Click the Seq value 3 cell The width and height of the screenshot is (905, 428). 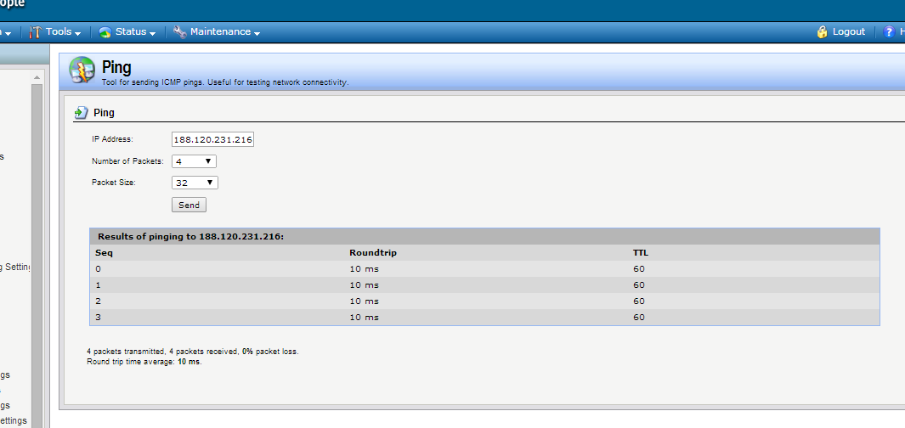click(98, 318)
